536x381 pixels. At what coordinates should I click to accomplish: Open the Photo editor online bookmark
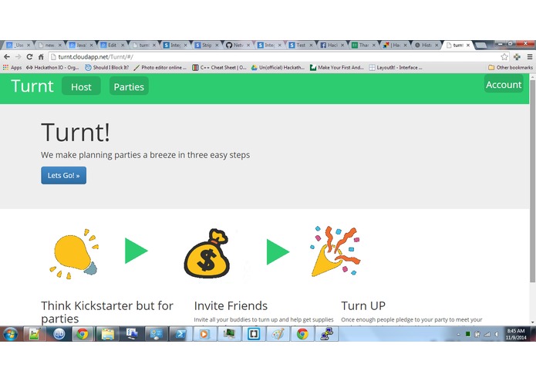(x=160, y=68)
